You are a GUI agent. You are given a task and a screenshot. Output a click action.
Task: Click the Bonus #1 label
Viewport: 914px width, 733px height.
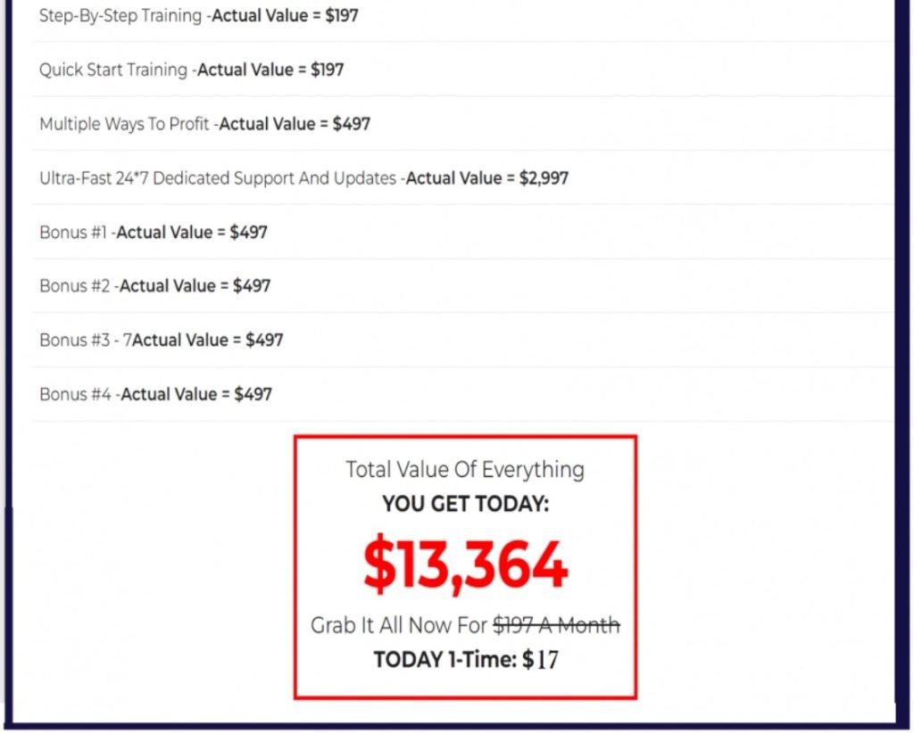pos(74,233)
